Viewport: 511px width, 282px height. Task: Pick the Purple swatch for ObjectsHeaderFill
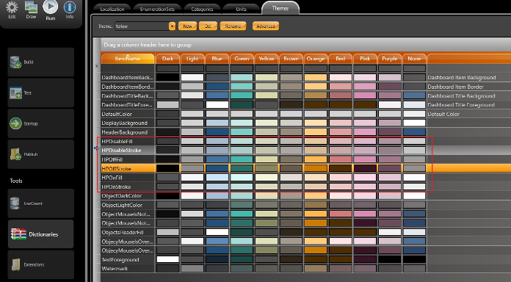pyautogui.click(x=389, y=232)
